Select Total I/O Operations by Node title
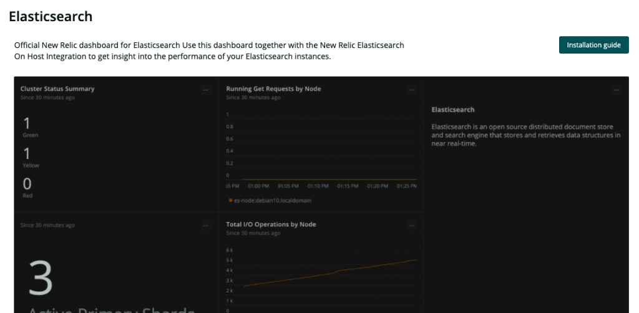The image size is (639, 313). tap(271, 224)
